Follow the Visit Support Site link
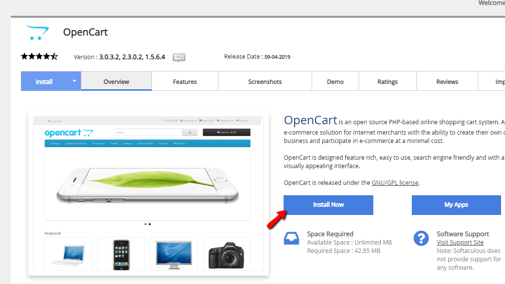 [460, 243]
